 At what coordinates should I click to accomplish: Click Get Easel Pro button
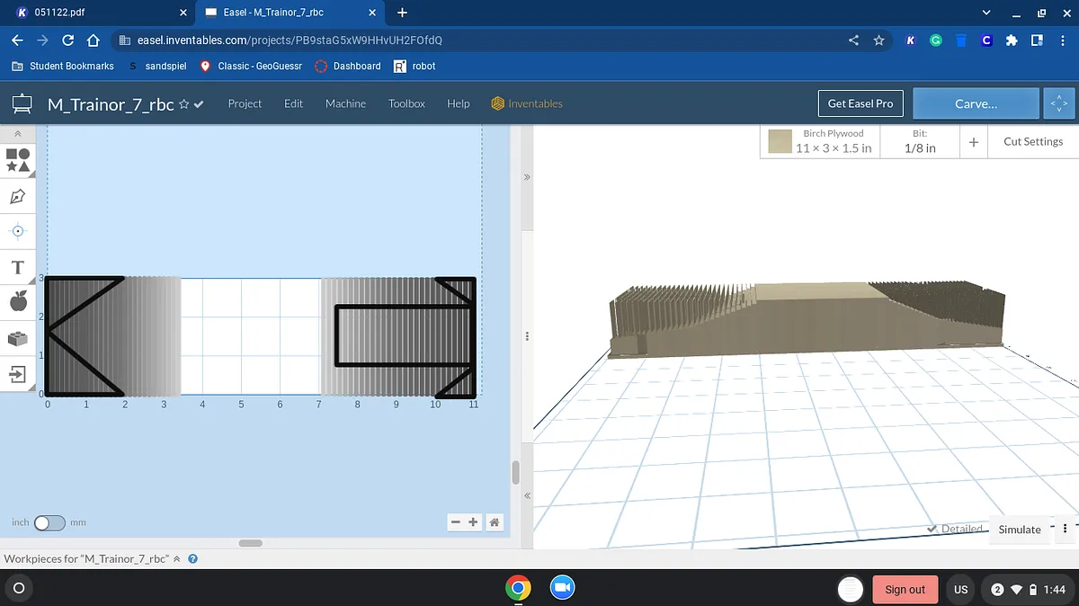pyautogui.click(x=860, y=103)
